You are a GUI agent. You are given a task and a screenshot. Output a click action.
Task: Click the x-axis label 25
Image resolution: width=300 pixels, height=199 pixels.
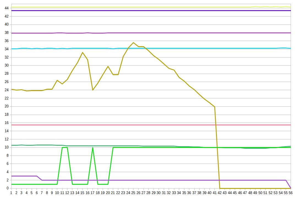[x=133, y=193]
